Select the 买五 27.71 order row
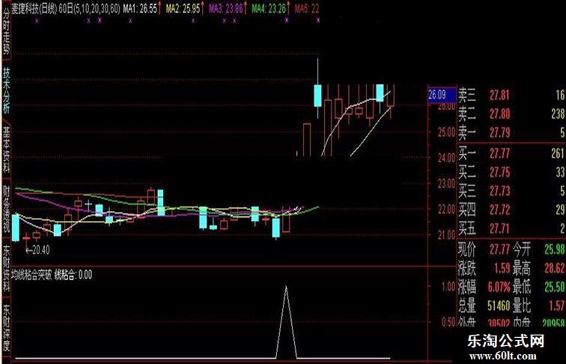Image resolution: width=566 pixels, height=364 pixels. coord(511,228)
